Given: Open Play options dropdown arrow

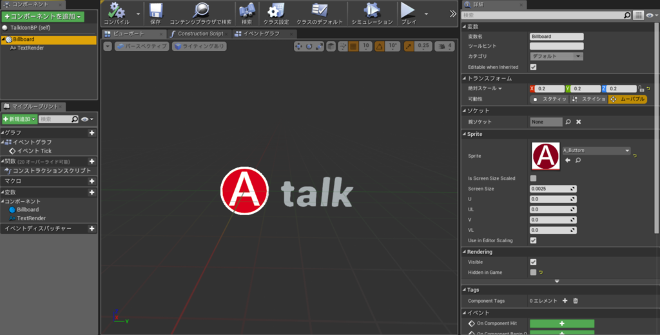Looking at the screenshot, I should (x=426, y=14).
